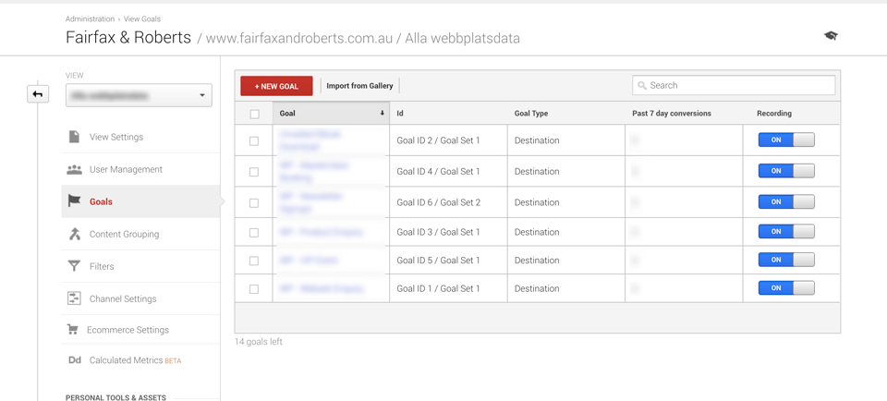Image resolution: width=887 pixels, height=401 pixels.
Task: Open View Settings in sidebar
Action: [140, 137]
